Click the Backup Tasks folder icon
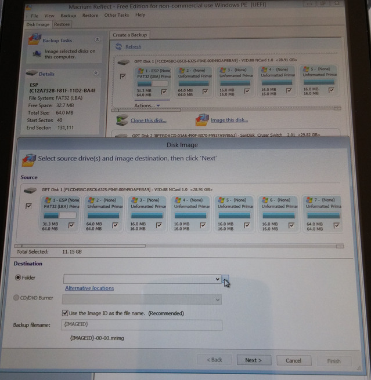 tap(34, 39)
